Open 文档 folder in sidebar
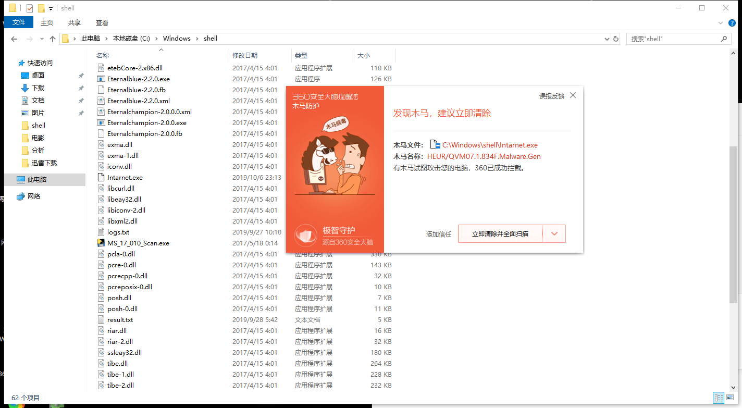 pyautogui.click(x=38, y=100)
